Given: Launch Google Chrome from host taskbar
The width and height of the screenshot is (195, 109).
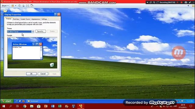Looking at the screenshot, I should pos(25,106).
